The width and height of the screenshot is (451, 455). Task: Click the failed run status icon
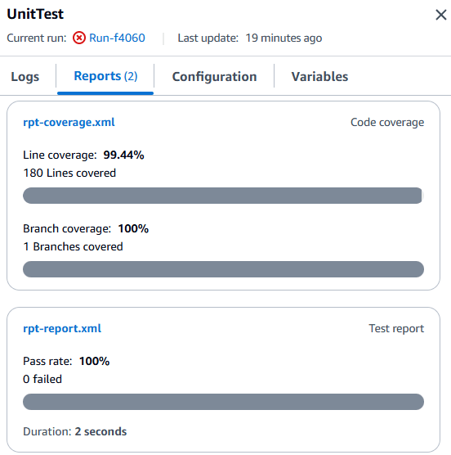[x=79, y=38]
